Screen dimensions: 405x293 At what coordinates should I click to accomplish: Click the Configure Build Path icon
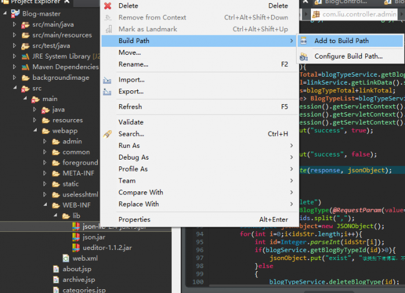point(304,56)
